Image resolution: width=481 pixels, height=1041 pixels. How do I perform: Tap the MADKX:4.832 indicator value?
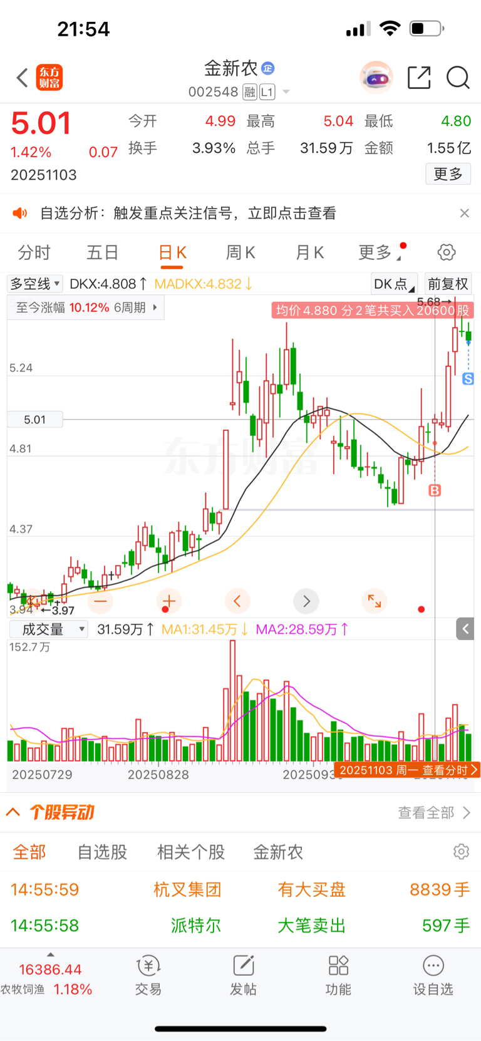tap(204, 284)
